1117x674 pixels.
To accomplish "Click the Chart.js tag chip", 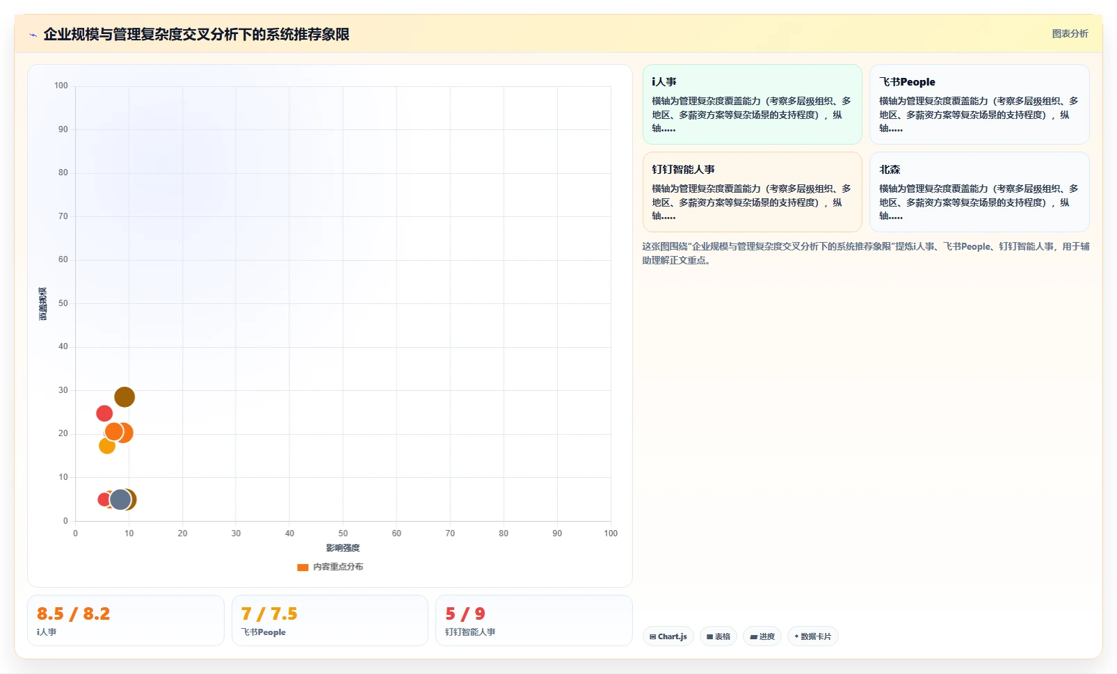I will tap(668, 636).
